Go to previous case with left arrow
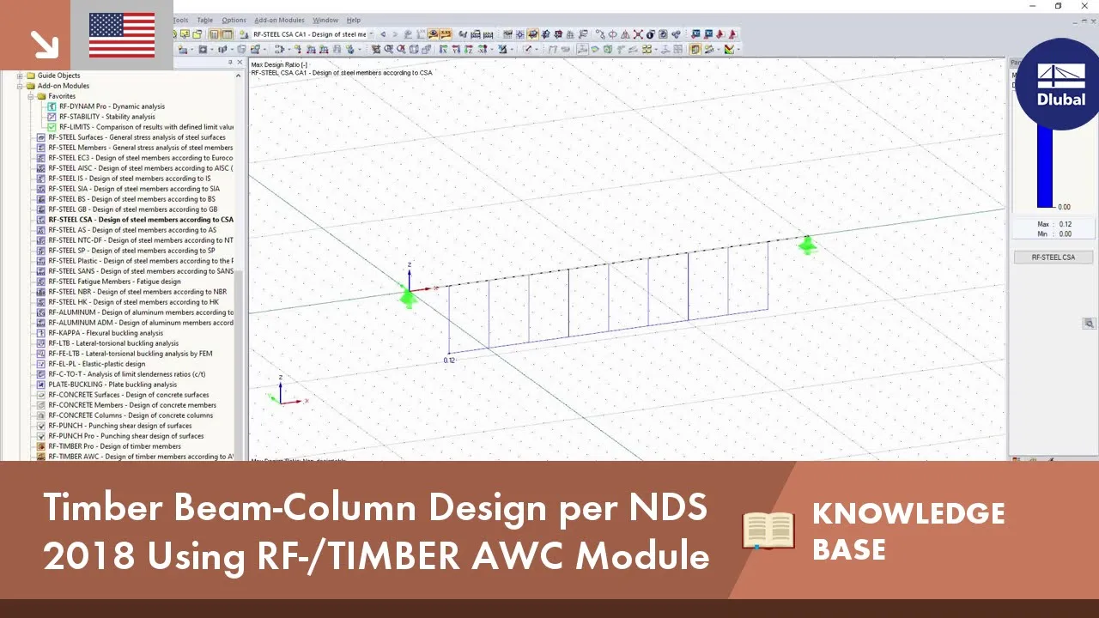This screenshot has width=1099, height=618. [383, 34]
